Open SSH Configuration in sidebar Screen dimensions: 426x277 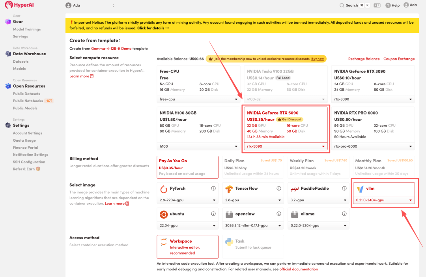[29, 162]
